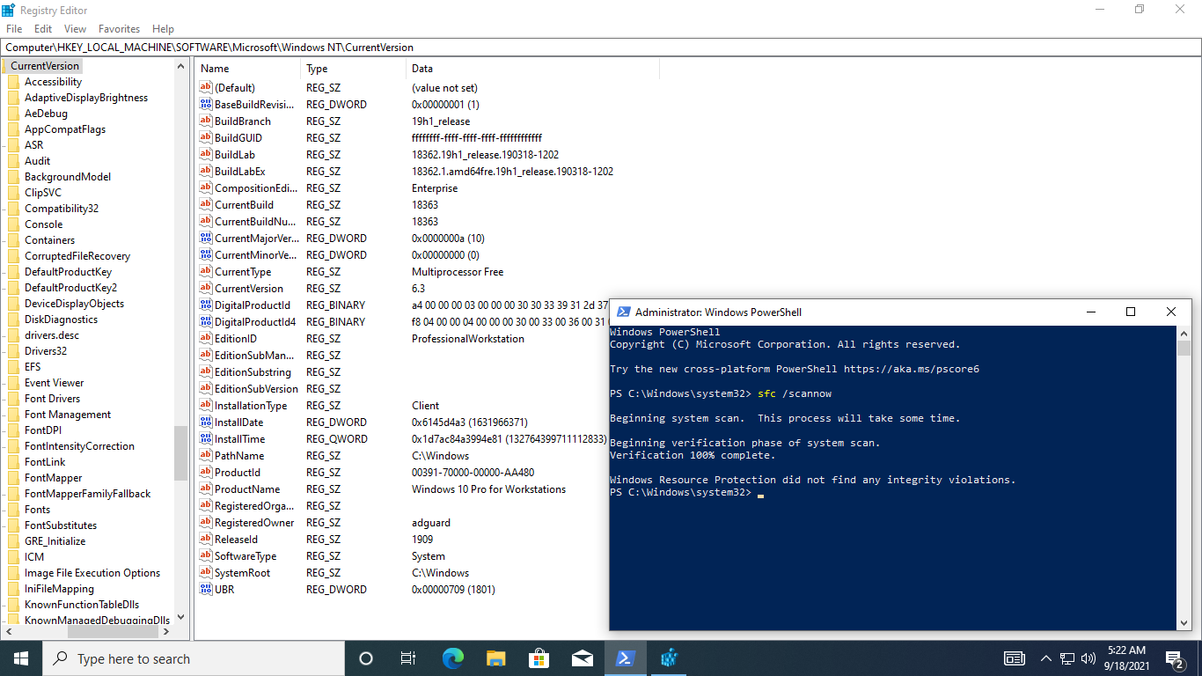Screen dimensions: 1202x676
Task: Select the RegisteredOwner value name
Action: pyautogui.click(x=256, y=523)
